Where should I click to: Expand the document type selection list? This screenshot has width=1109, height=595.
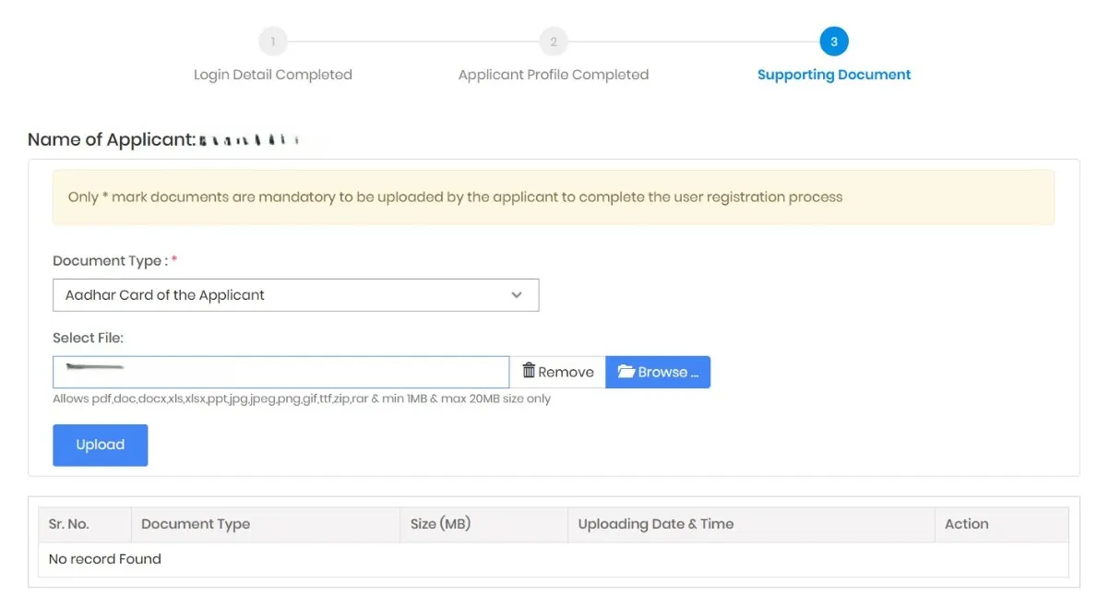295,294
